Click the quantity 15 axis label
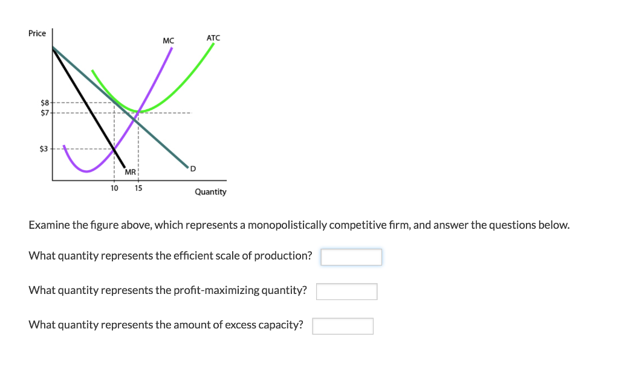The image size is (619, 370). tap(138, 188)
